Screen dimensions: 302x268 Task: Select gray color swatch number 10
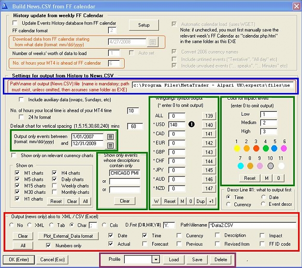click(x=271, y=166)
